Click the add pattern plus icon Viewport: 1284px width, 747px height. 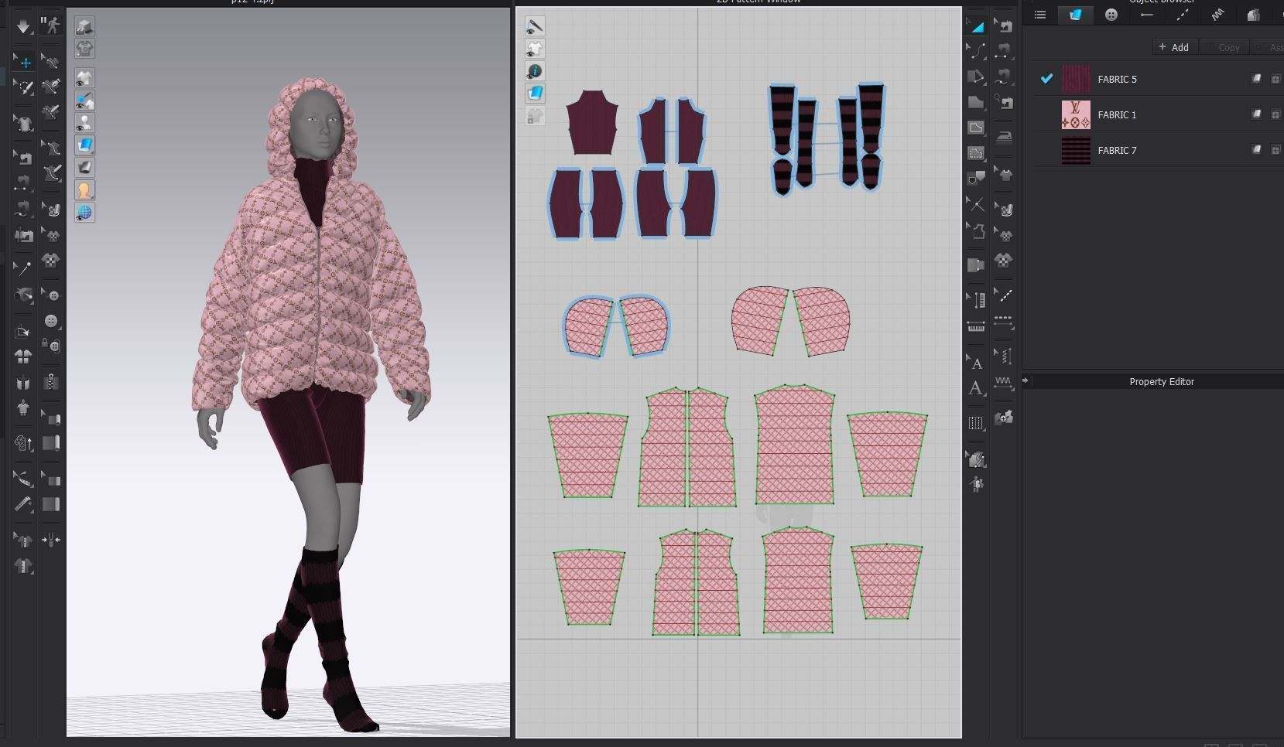(x=1004, y=418)
